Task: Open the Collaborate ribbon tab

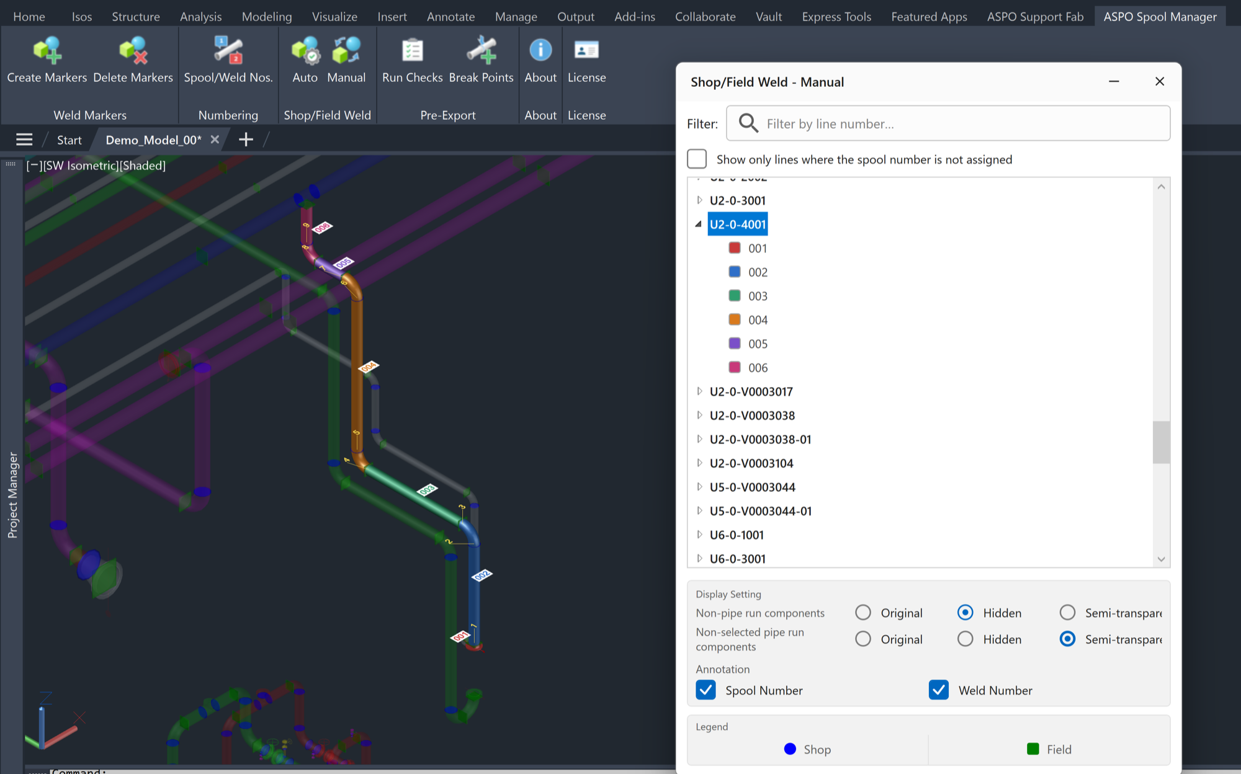Action: [x=706, y=17]
